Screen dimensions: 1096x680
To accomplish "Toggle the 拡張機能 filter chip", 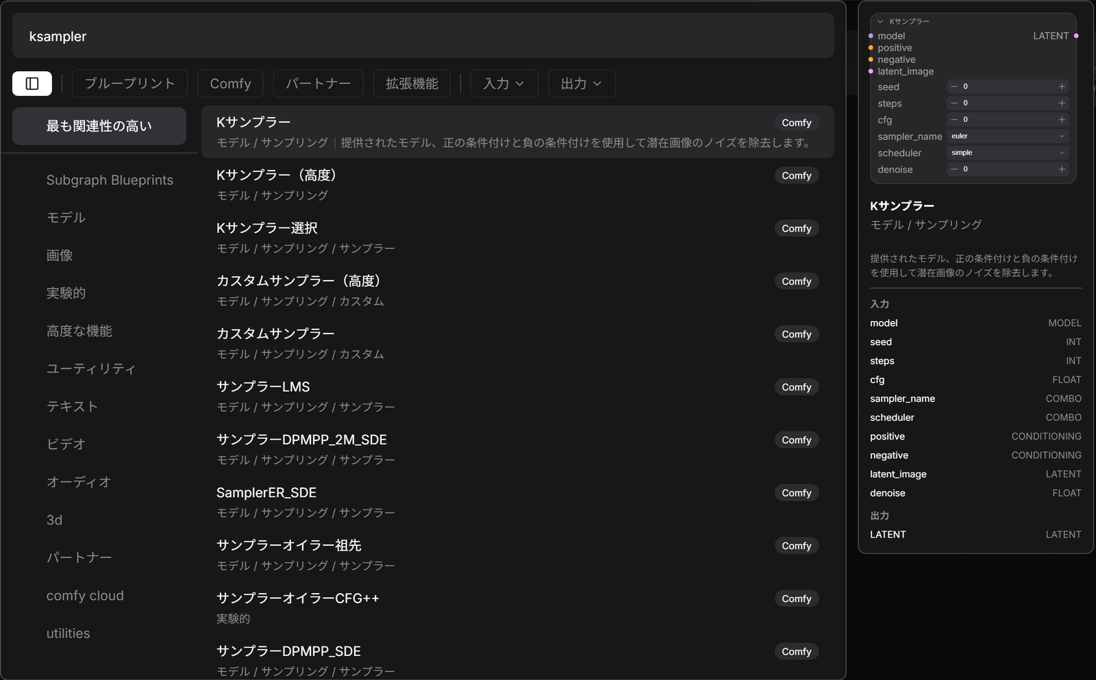I will [412, 84].
